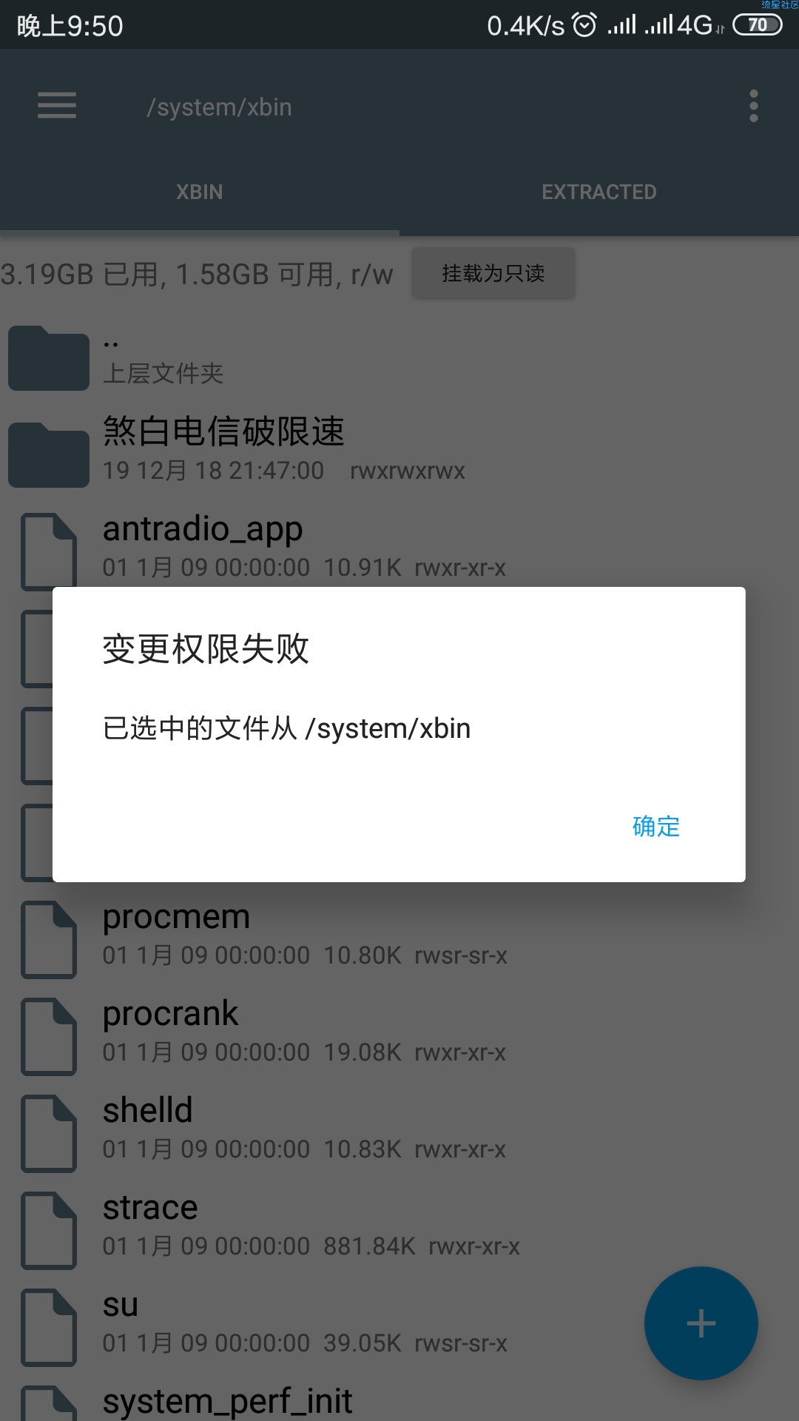Tap the 变更权限失败 dialog title

206,649
